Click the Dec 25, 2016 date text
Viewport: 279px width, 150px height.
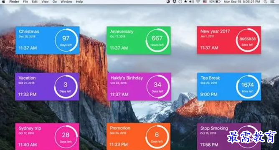(27, 36)
